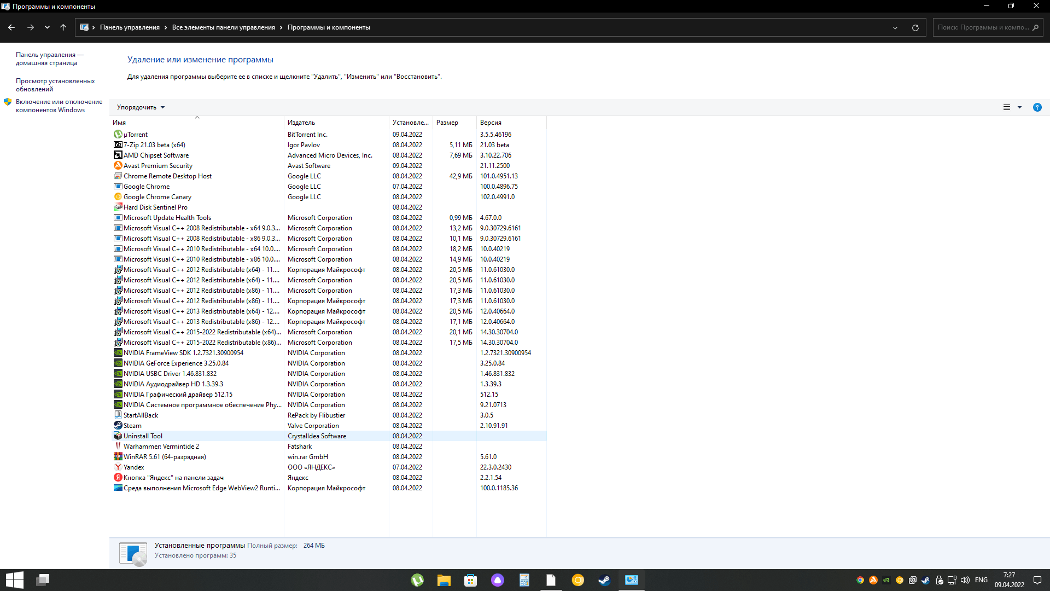Click the volume icon in system tray
Viewport: 1050px width, 591px height.
point(965,580)
